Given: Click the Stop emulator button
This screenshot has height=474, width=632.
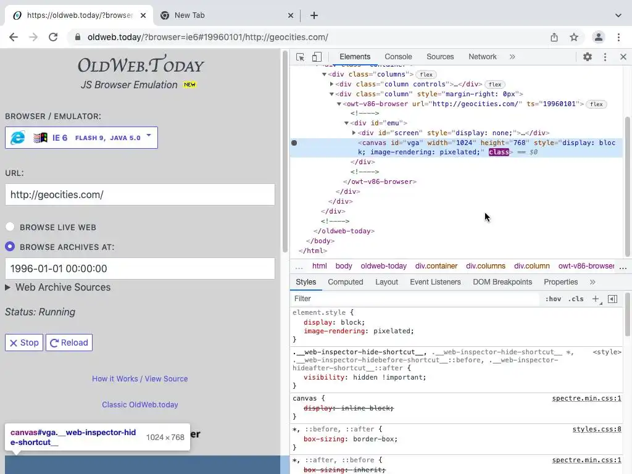Looking at the screenshot, I should click(24, 343).
